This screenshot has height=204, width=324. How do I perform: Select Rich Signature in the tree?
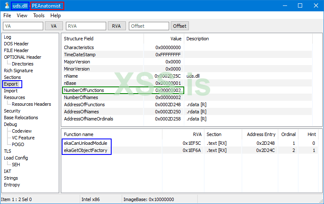point(18,71)
